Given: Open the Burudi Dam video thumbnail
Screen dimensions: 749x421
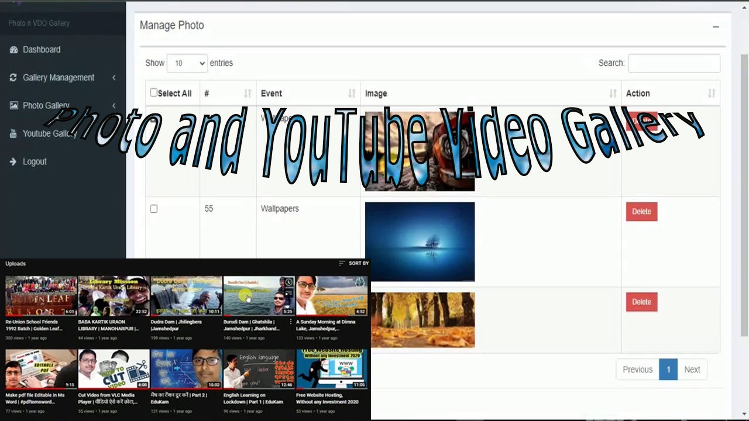Looking at the screenshot, I should click(x=259, y=296).
